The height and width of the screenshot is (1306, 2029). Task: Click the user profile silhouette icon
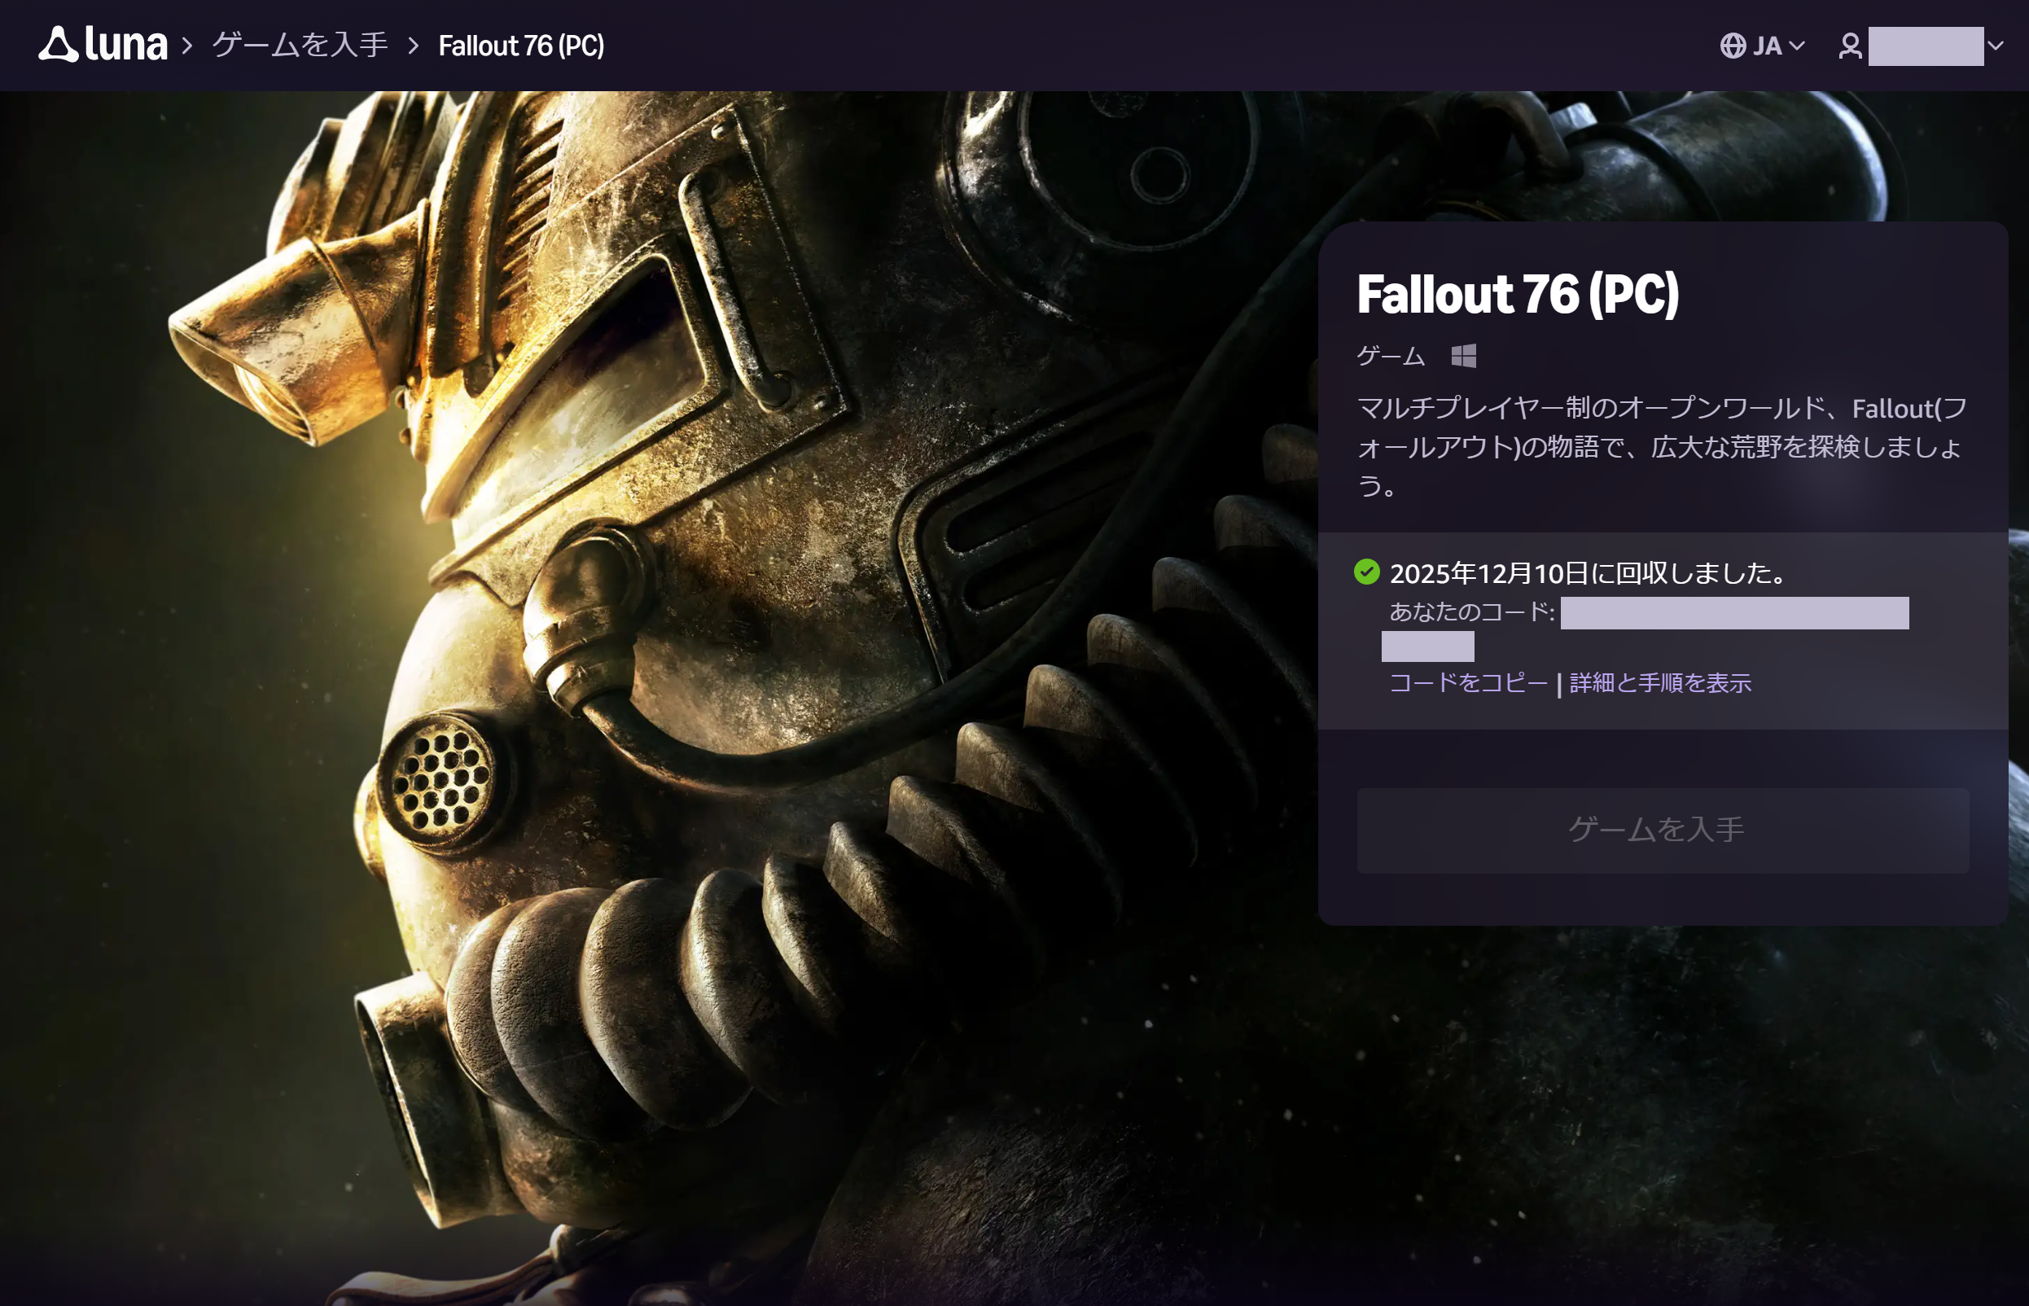tap(1850, 46)
